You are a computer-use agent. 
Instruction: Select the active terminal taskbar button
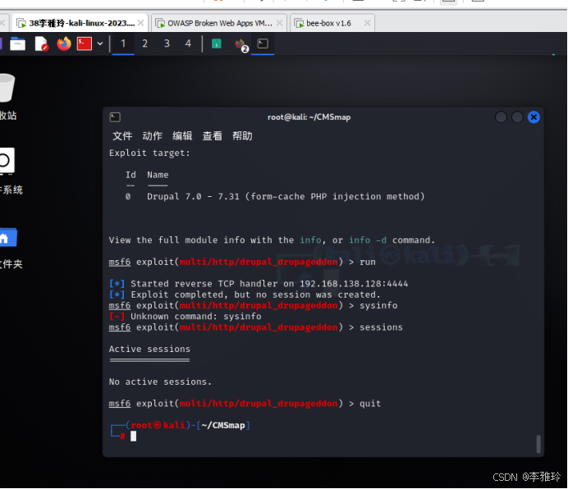point(263,43)
